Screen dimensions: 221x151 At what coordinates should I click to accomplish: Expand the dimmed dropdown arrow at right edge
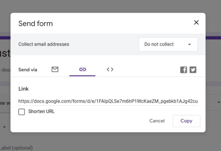tap(218, 103)
